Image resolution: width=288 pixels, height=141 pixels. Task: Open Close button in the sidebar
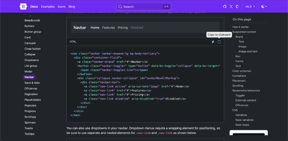(x=33, y=49)
